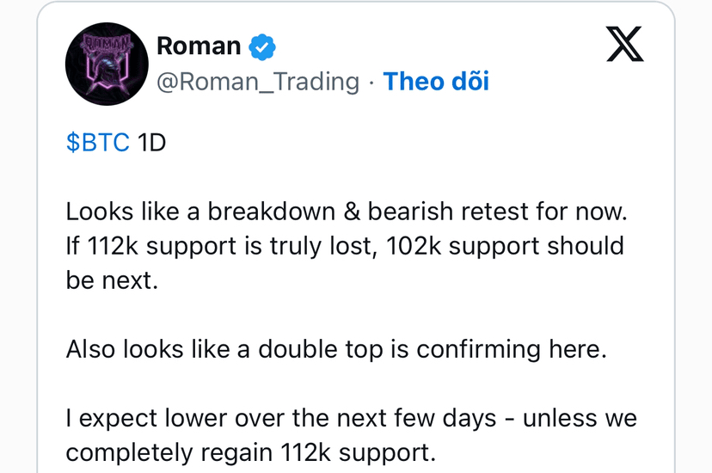Screen dimensions: 712x473
Task: Click the be next. line
Action: coord(112,280)
